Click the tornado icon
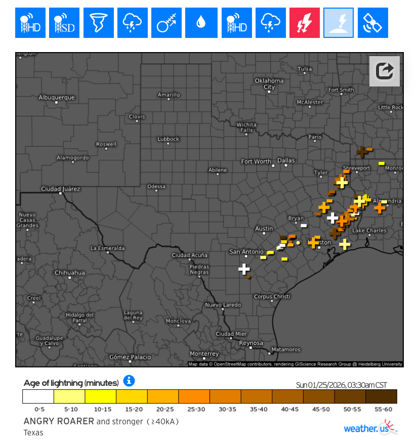This screenshot has width=419, height=446. coord(98,23)
